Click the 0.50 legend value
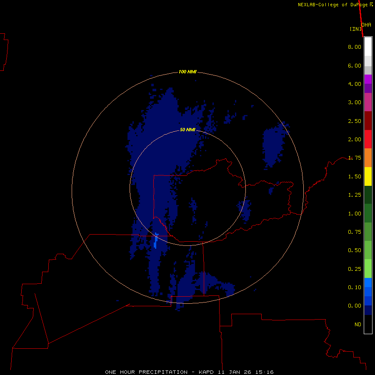 click(x=355, y=250)
